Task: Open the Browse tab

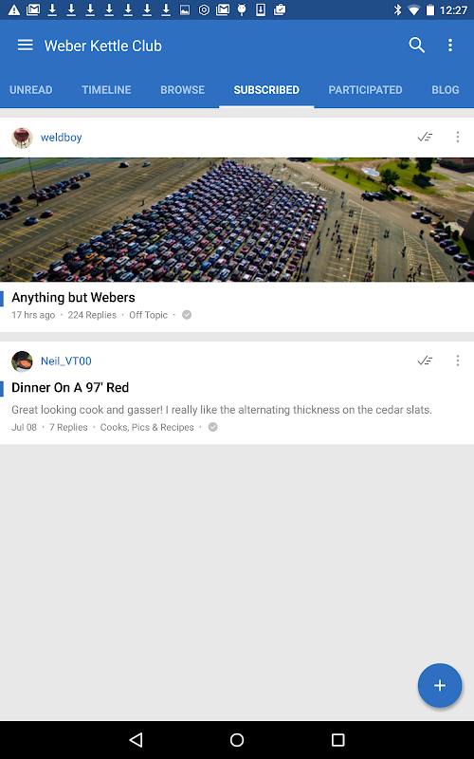Action: click(182, 90)
